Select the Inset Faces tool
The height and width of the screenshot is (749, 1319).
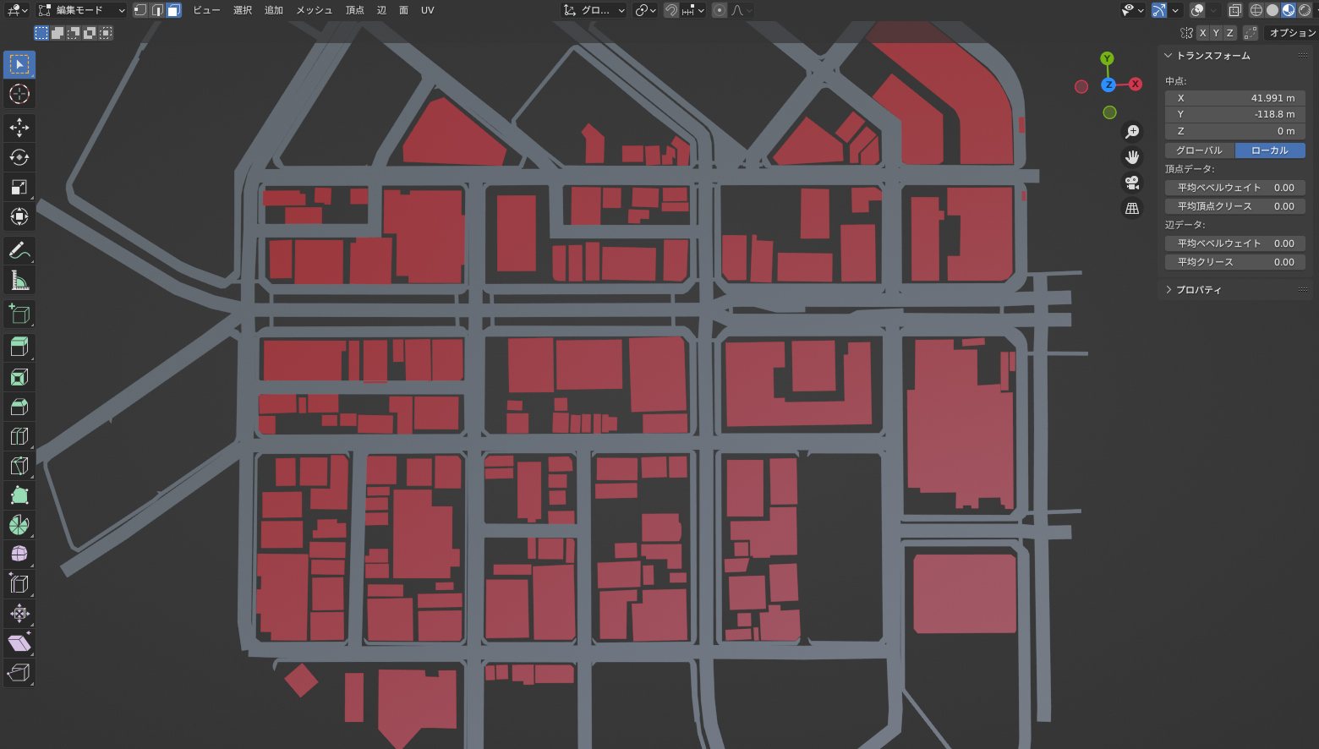pos(19,377)
